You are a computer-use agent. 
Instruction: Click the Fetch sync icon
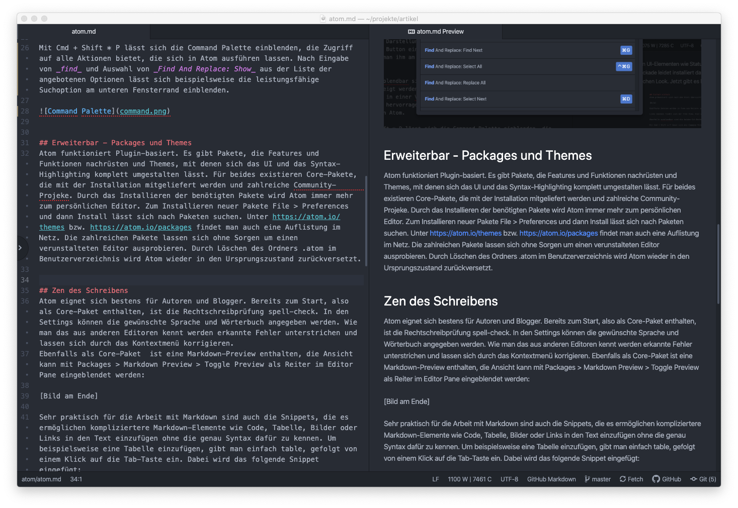pyautogui.click(x=623, y=479)
